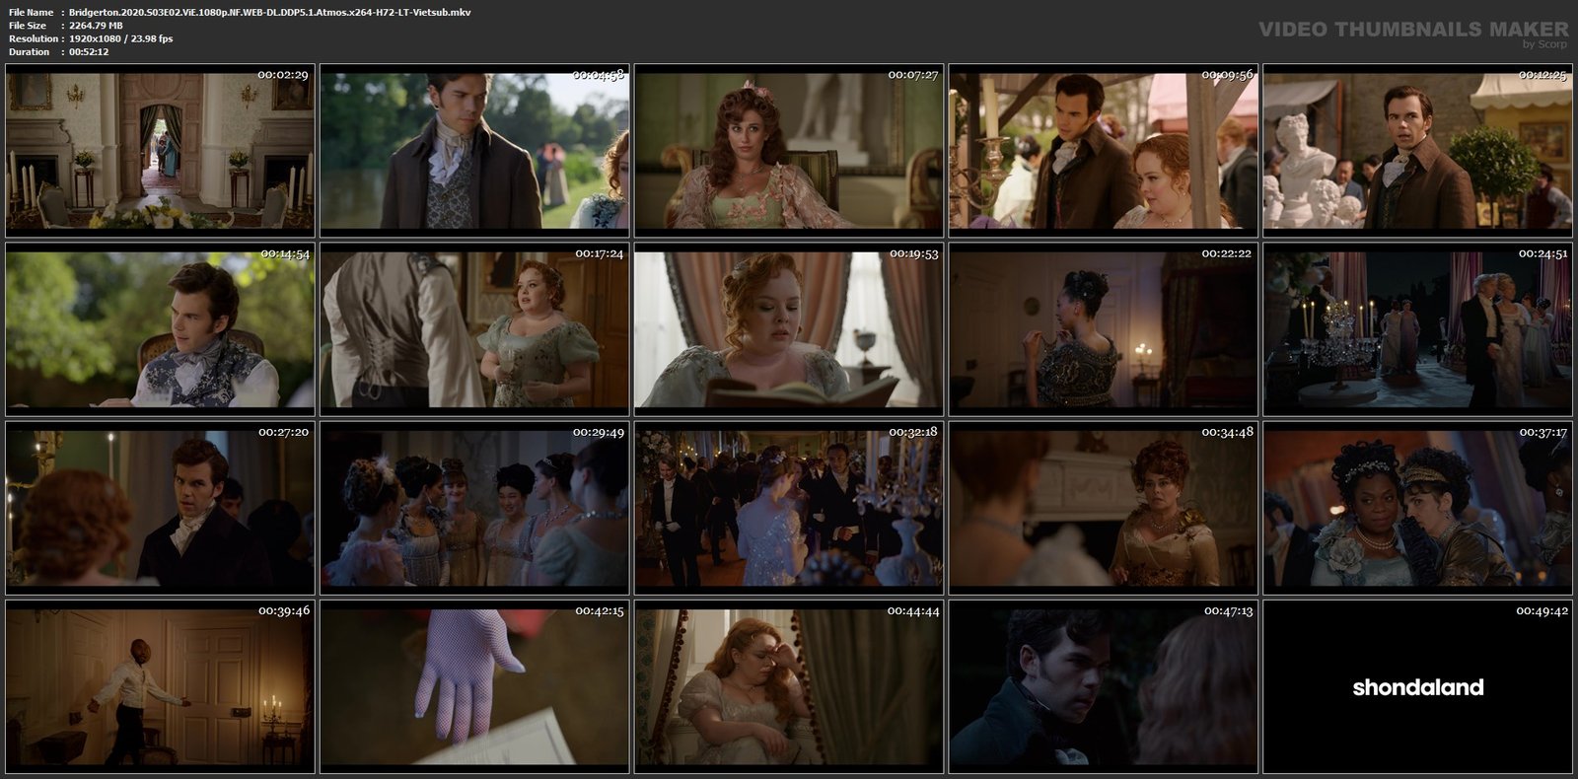Click the Duration label
The height and width of the screenshot is (779, 1578).
pyautogui.click(x=29, y=51)
